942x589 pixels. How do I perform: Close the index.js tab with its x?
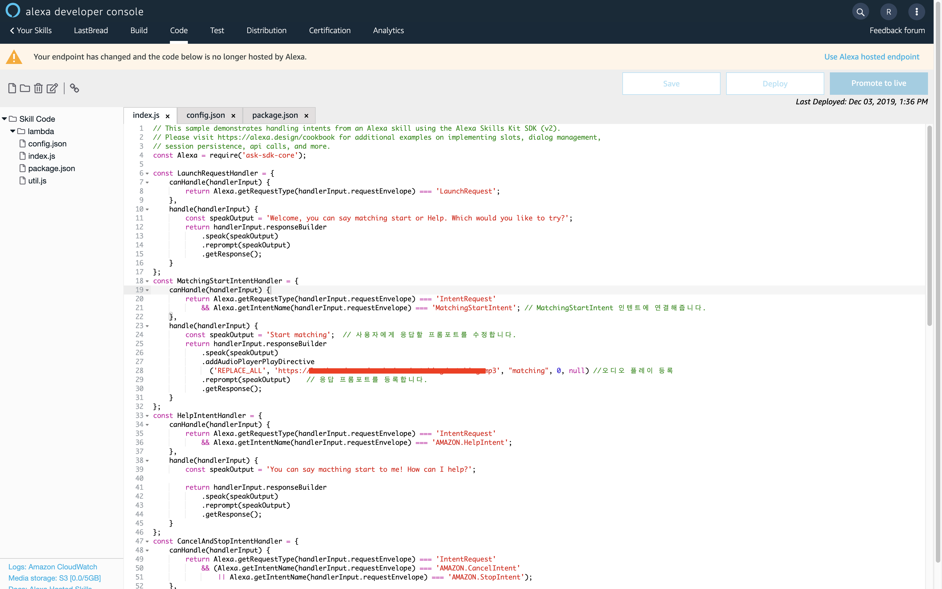pyautogui.click(x=168, y=116)
